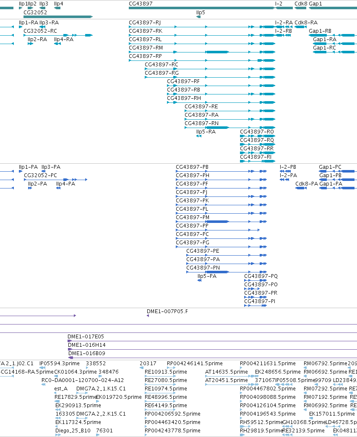357x437 pixels.
Task: Select protein CG43897-PM
Action: click(x=221, y=222)
